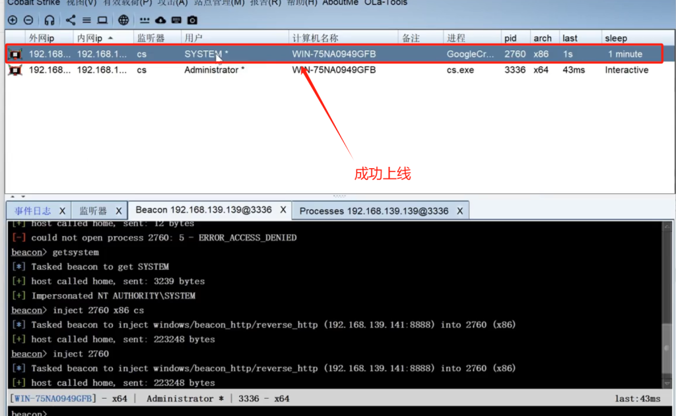Click the beacon icon on the SYSTEM row
676x416 pixels.
16,54
